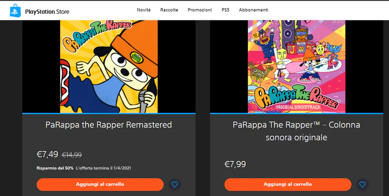Click the PaRappa the Rapper Remastered title
389x196 pixels.
pyautogui.click(x=108, y=125)
